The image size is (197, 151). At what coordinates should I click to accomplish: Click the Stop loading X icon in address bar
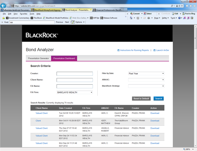coord(182,6)
